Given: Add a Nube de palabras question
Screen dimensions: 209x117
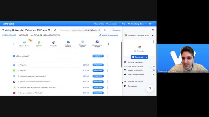Looking at the screenshot, I should pos(68,44).
